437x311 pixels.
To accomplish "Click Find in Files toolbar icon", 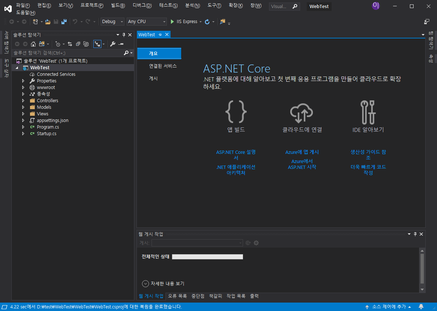I will coord(223,22).
